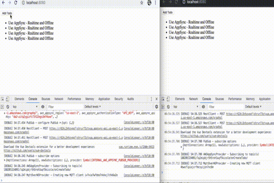
Task: Open the profile avatar in left browser
Action: click(149, 3)
